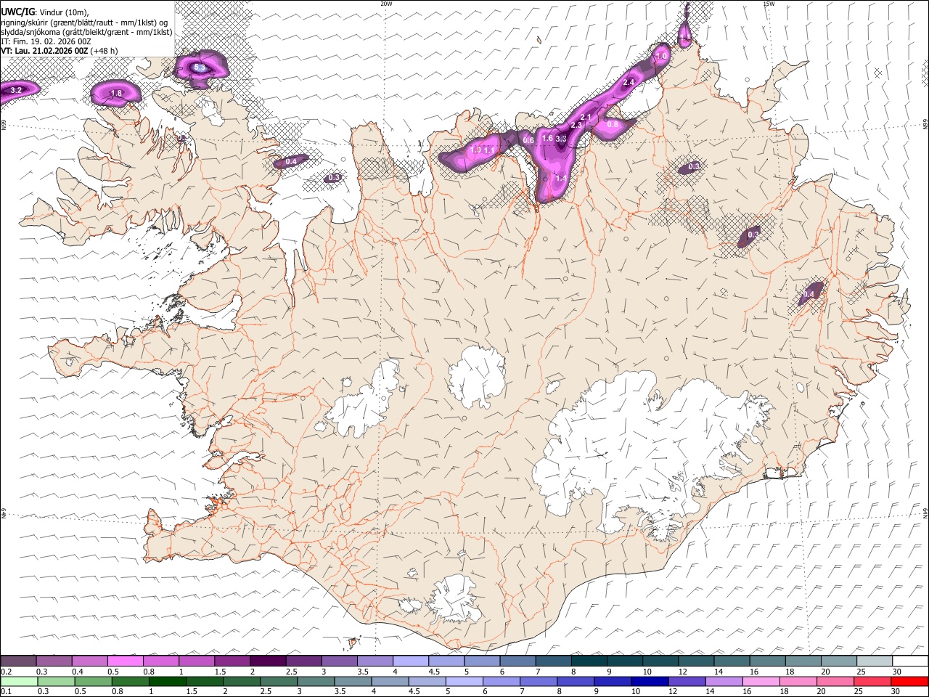Viewport: 929px width, 697px height.
Task: Click the 3.2 precipitation value label
Action: (16, 90)
